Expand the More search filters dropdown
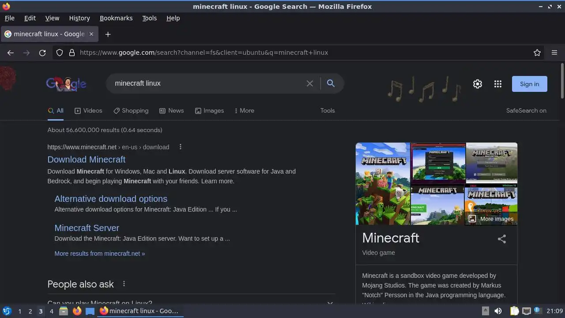Viewport: 565px width, 318px height. point(245,111)
